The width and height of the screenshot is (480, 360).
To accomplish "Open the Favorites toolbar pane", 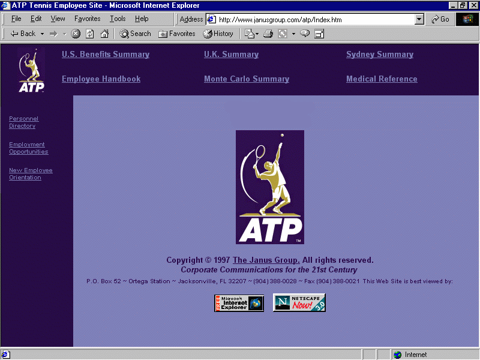I will (177, 34).
